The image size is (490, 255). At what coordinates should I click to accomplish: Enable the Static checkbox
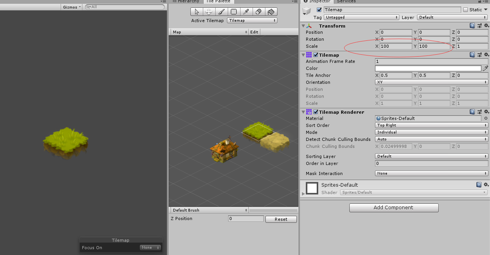click(x=466, y=10)
